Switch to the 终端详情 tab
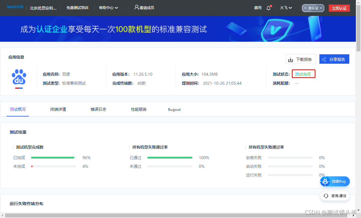 coord(58,109)
